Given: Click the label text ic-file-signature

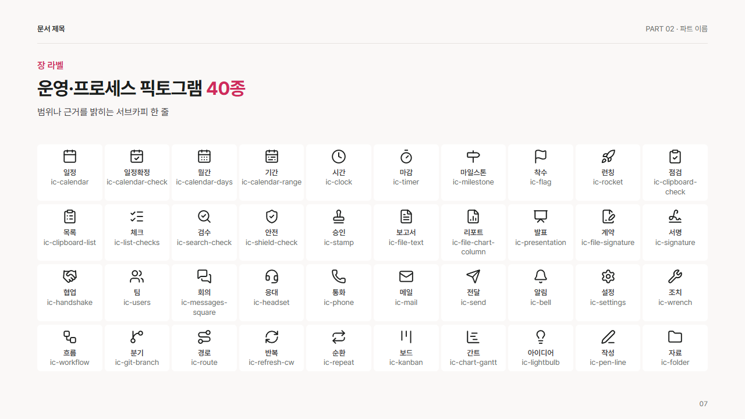Looking at the screenshot, I should click(x=608, y=243).
